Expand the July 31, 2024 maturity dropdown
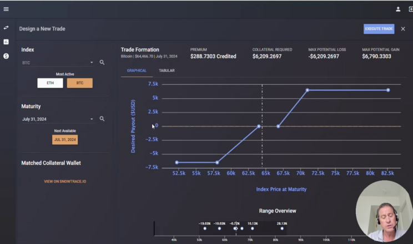The height and width of the screenshot is (244, 413). click(x=58, y=119)
